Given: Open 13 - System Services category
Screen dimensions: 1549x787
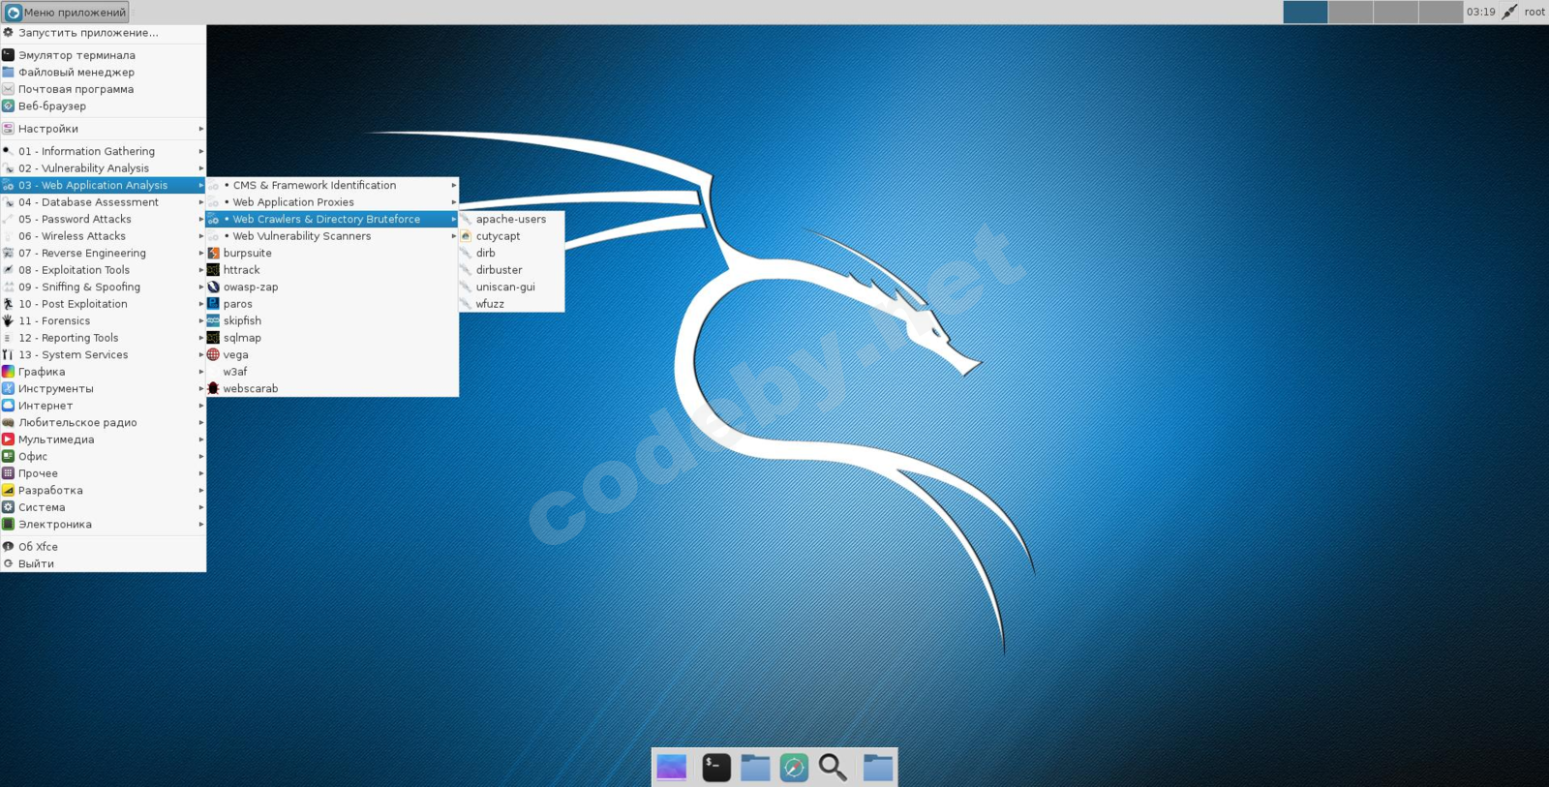Looking at the screenshot, I should pyautogui.click(x=103, y=354).
